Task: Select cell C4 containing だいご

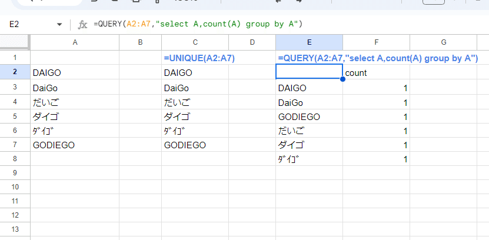Action: pos(195,102)
